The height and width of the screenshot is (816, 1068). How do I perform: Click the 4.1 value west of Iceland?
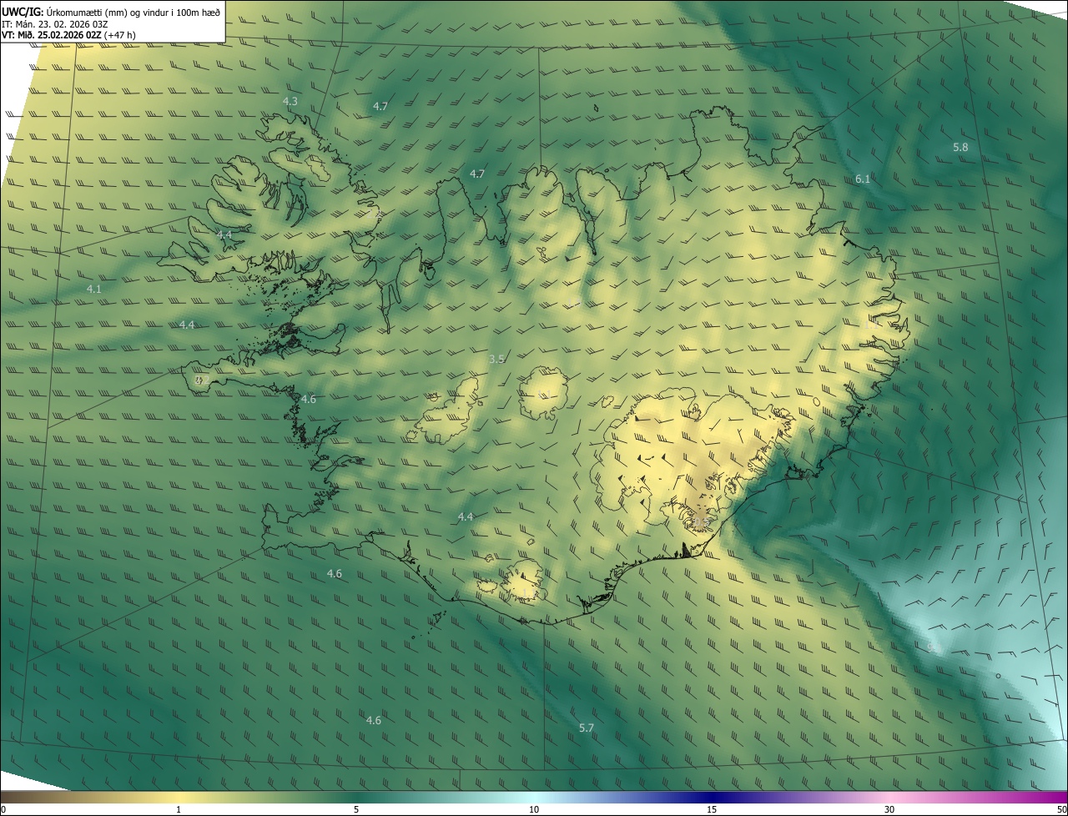point(94,289)
